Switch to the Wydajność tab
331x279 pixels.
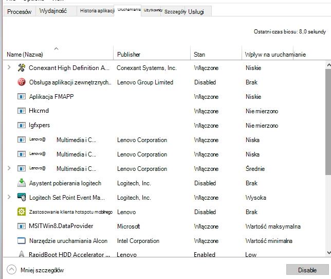(x=53, y=11)
